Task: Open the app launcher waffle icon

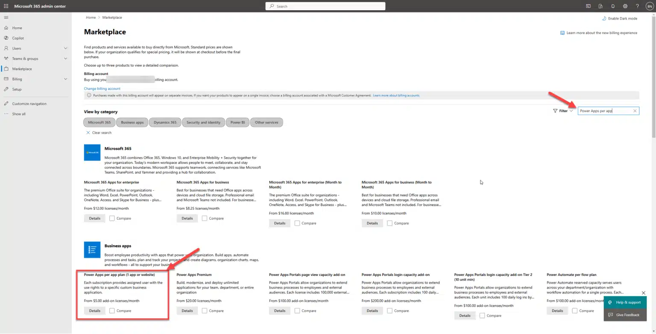Action: pos(6,6)
